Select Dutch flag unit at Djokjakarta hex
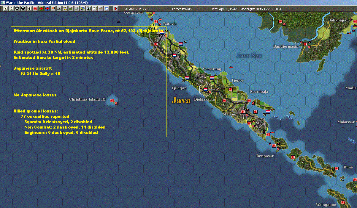Screen dimensions: 357x208 point(205,89)
